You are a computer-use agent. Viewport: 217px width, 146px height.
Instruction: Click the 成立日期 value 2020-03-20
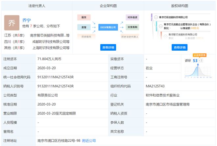coord(47,68)
